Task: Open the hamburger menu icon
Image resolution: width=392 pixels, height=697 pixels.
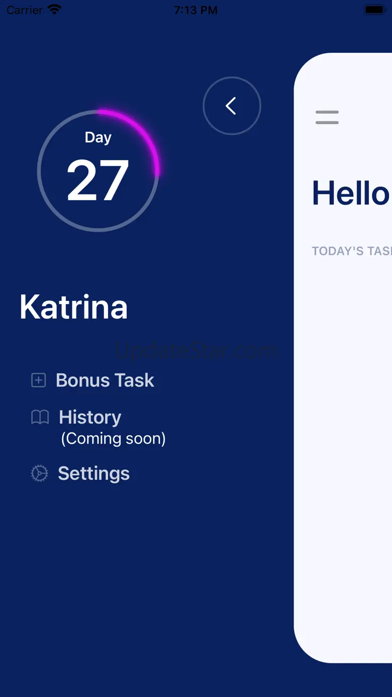Action: tap(327, 118)
